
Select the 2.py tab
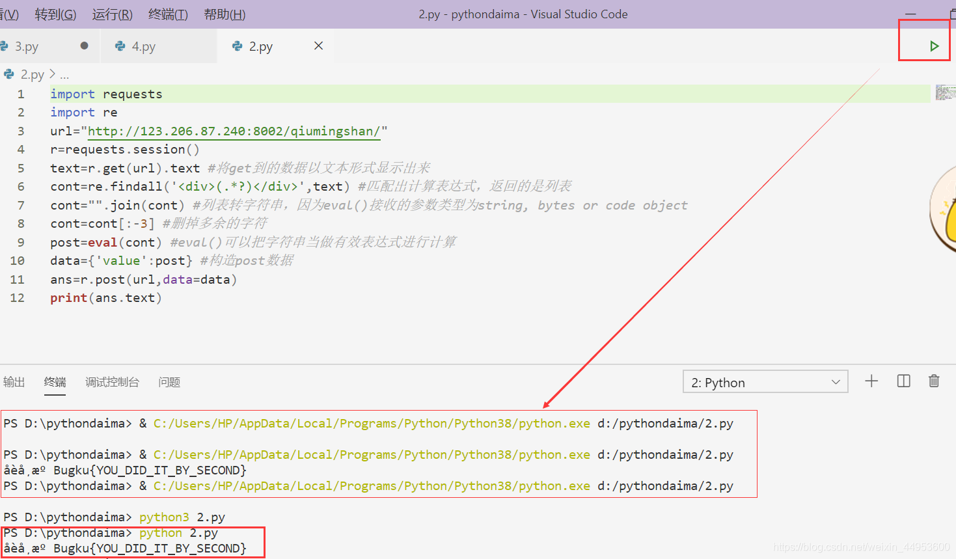pos(260,47)
